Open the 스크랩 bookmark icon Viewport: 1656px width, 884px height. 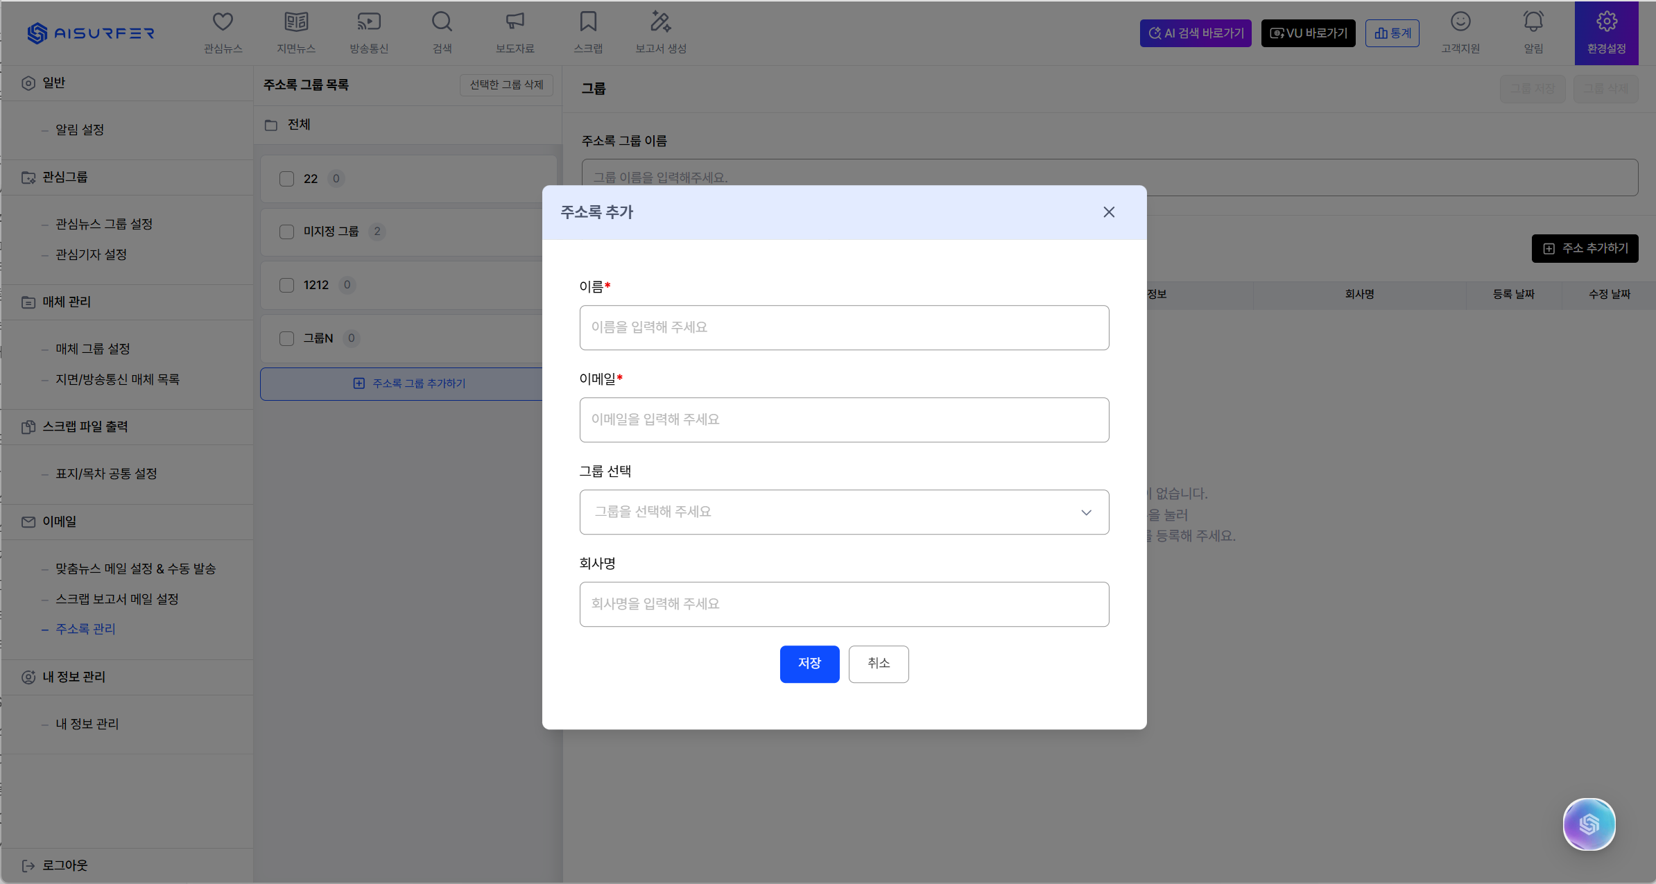[x=588, y=22]
